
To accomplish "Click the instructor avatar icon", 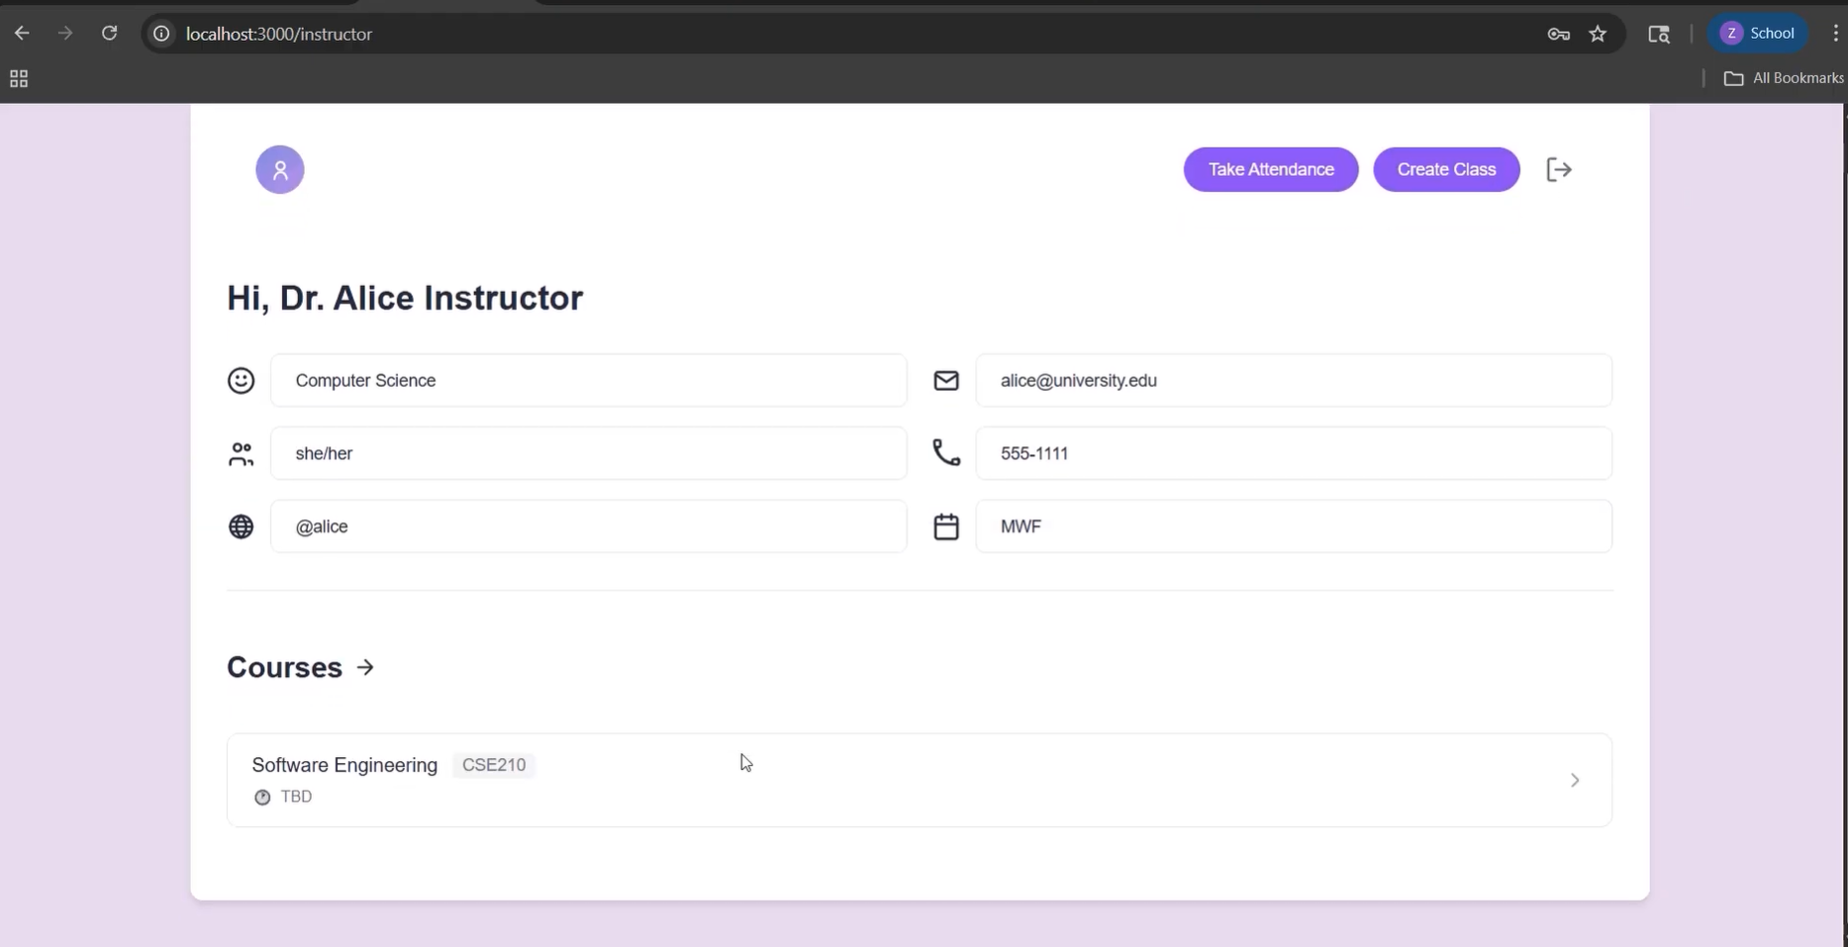I will point(280,169).
